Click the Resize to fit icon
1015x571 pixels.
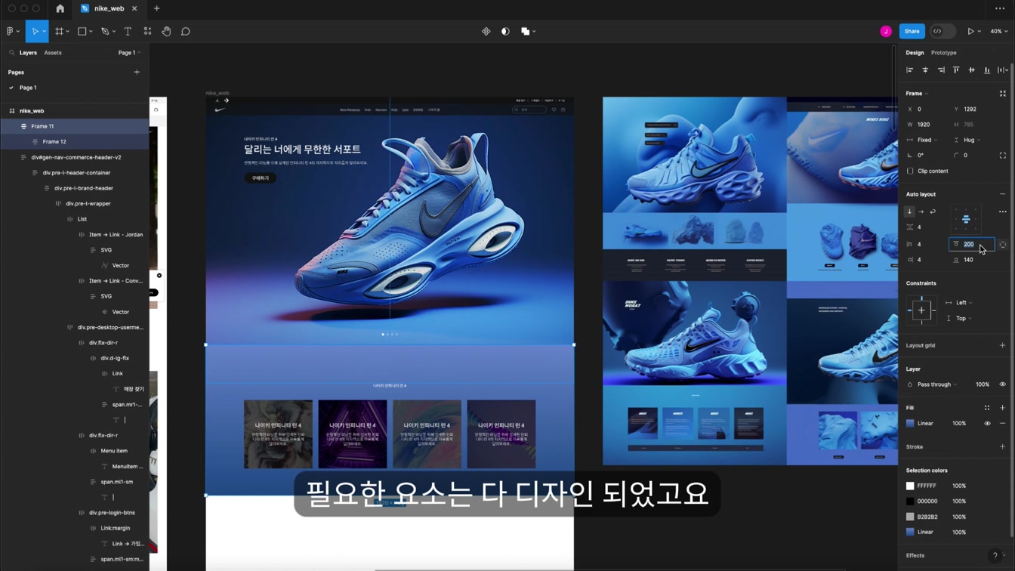pos(1003,94)
